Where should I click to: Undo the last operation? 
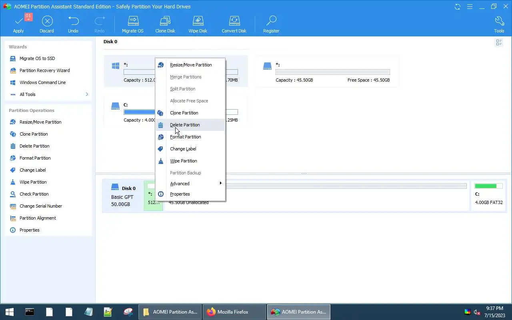[73, 24]
